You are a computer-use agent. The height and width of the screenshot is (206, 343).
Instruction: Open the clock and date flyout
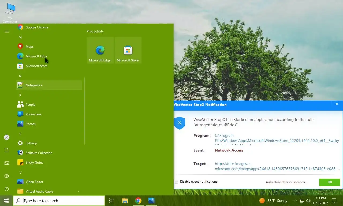pyautogui.click(x=320, y=201)
